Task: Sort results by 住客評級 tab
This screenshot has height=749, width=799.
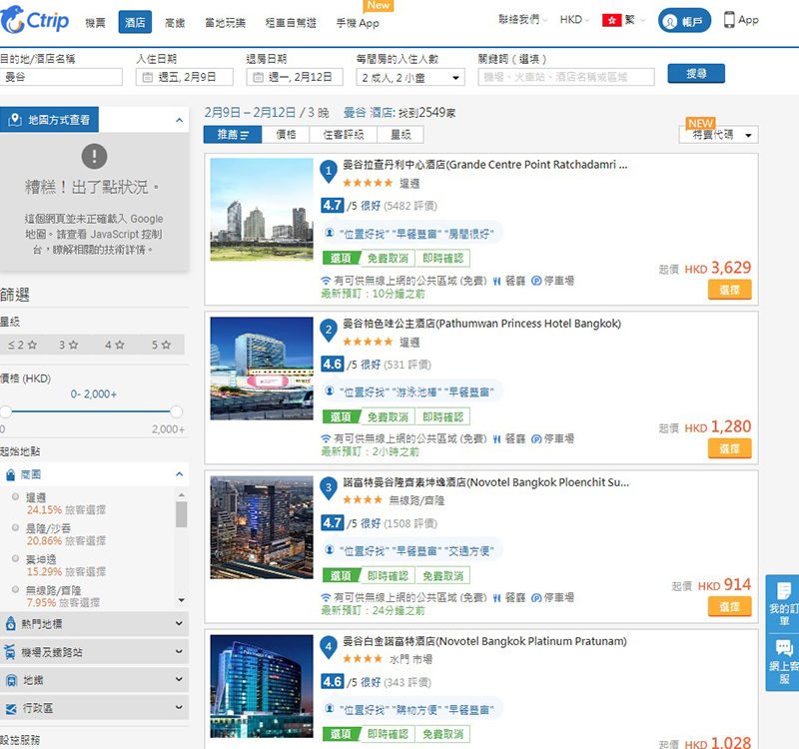Action: pyautogui.click(x=344, y=135)
